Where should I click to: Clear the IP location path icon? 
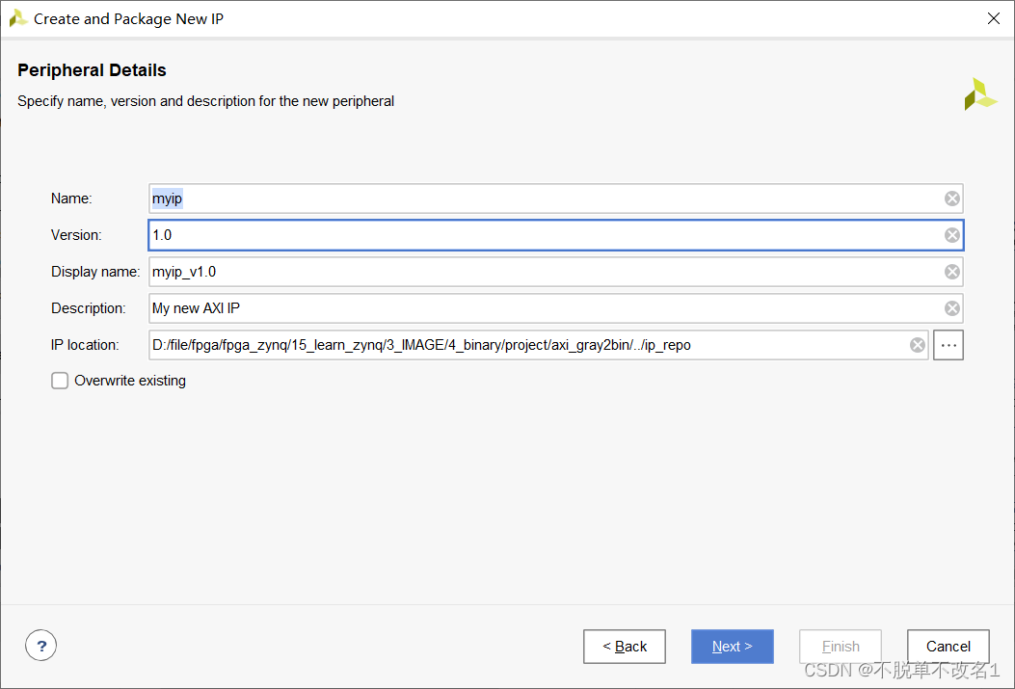coord(918,345)
